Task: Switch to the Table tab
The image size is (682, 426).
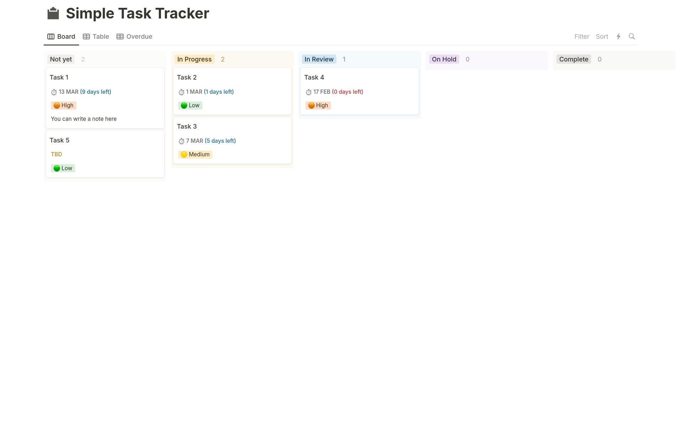Action: click(96, 36)
